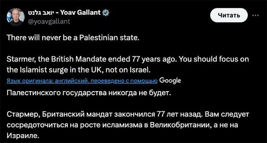The width and height of the screenshot is (267, 143).
Task: Click 'Палестинского государства никогда не будет.'
Action: (89, 93)
